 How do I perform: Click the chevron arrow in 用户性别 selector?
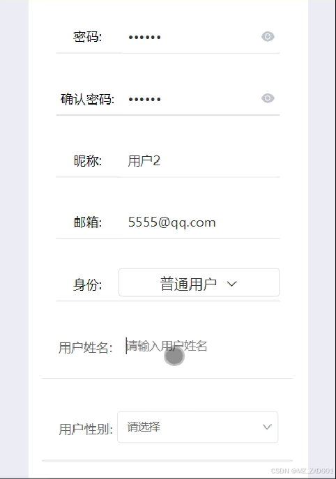[x=267, y=427]
